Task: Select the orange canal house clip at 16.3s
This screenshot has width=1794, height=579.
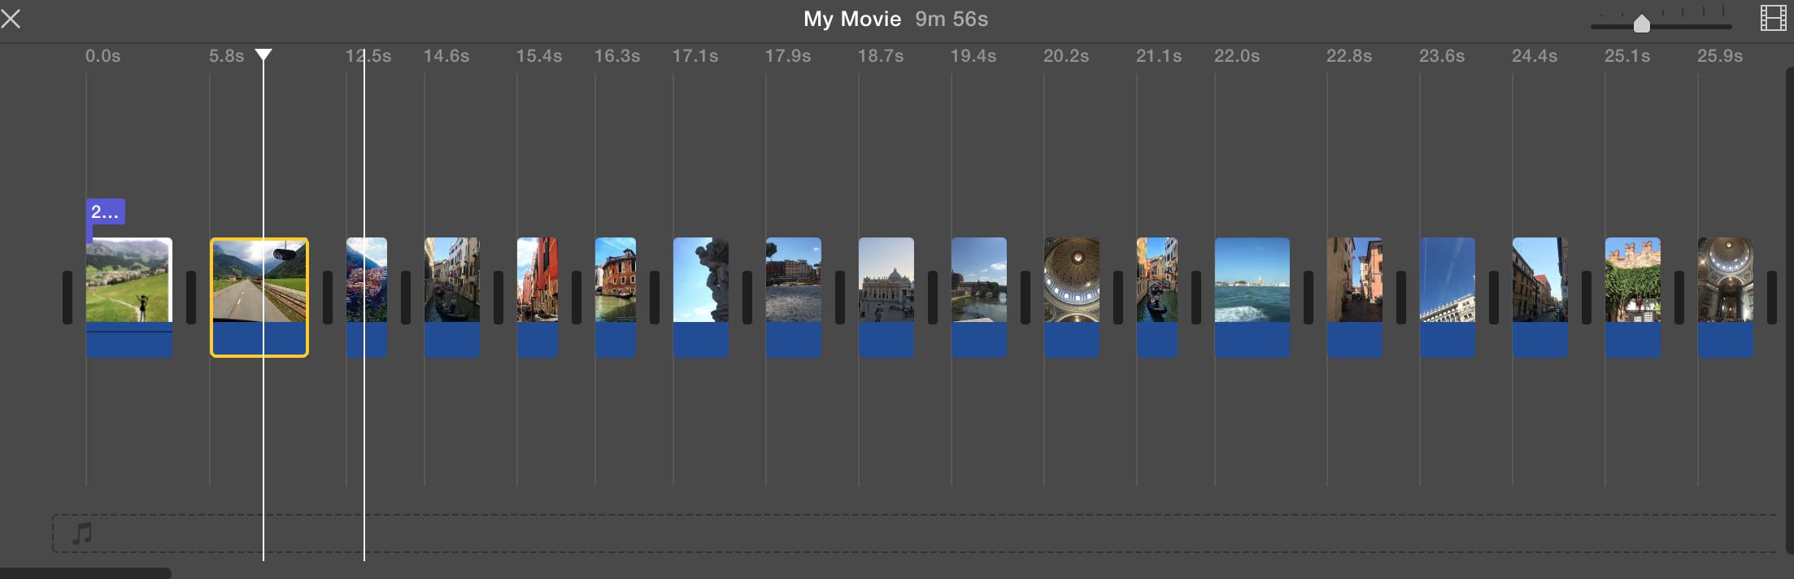Action: pos(616,297)
